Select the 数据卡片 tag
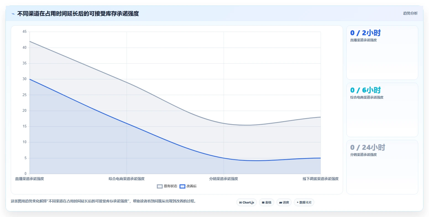This screenshot has height=217, width=429. coord(304,202)
